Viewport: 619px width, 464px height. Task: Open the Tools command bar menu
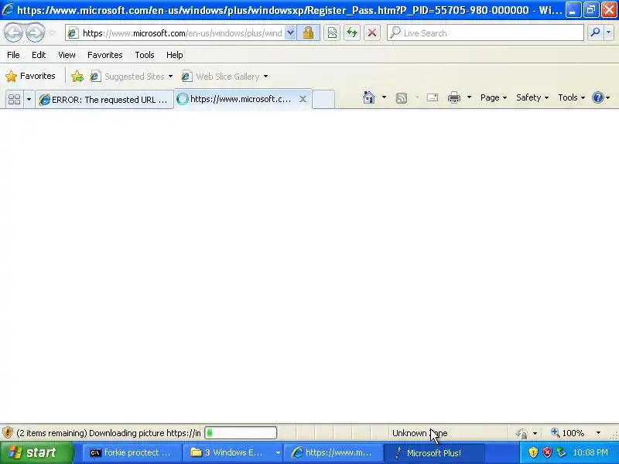click(x=571, y=97)
